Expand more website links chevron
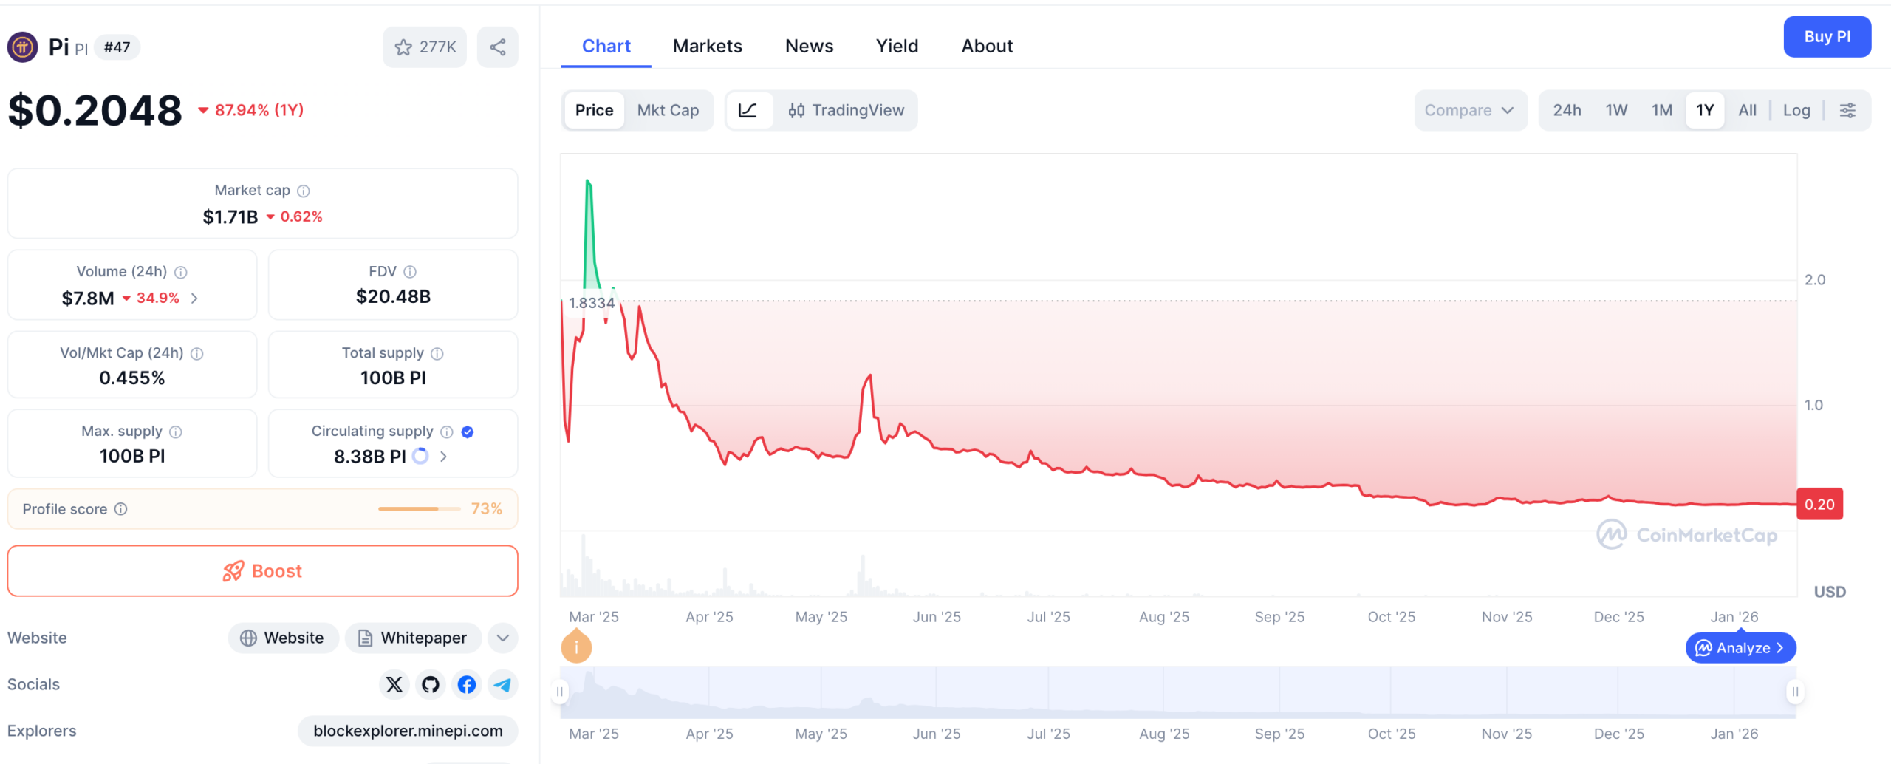The image size is (1891, 764). coord(503,638)
